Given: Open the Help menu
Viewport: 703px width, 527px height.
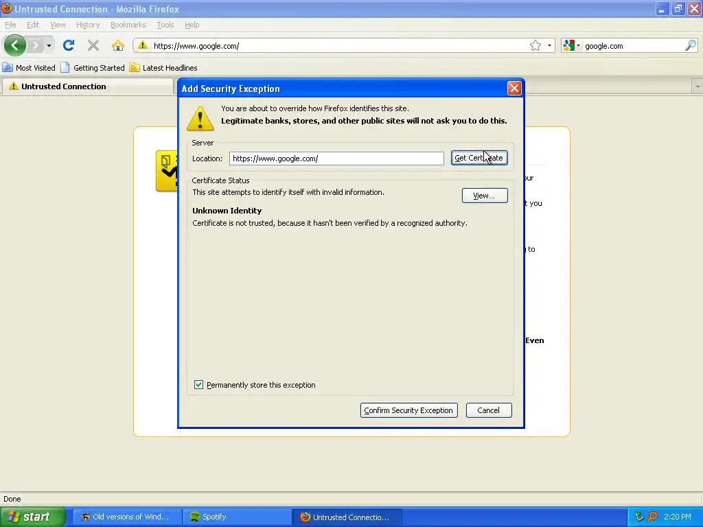Looking at the screenshot, I should coord(192,25).
